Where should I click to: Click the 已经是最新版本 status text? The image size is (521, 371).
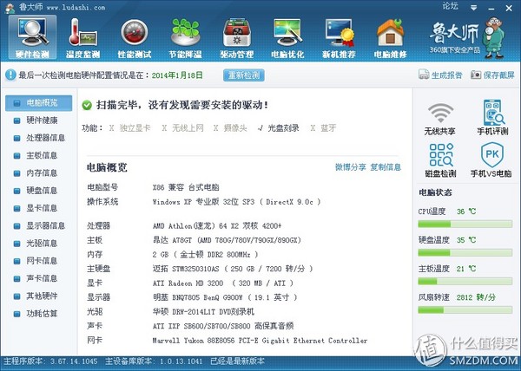point(237,361)
